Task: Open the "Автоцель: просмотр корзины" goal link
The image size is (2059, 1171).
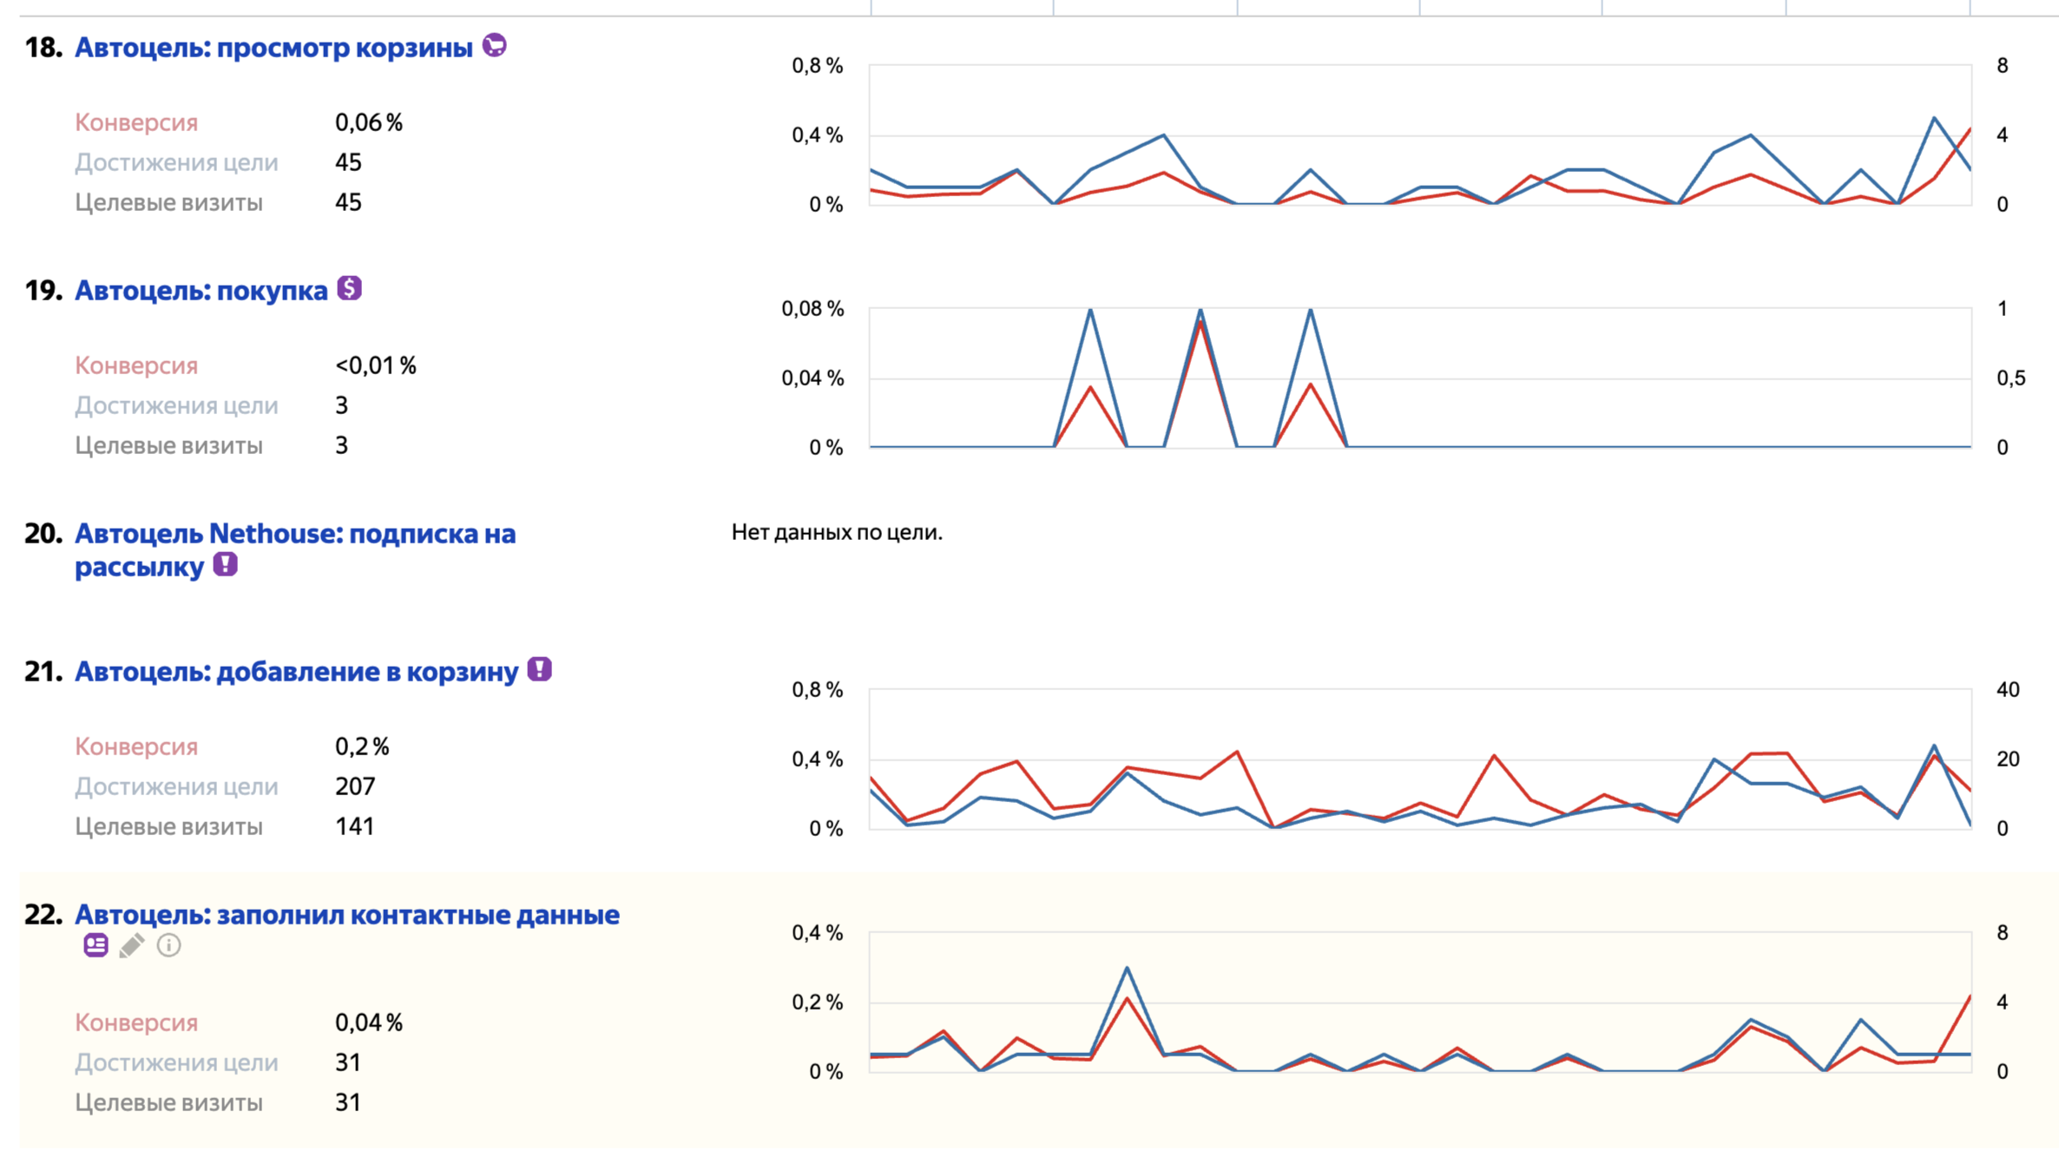Action: click(x=273, y=48)
